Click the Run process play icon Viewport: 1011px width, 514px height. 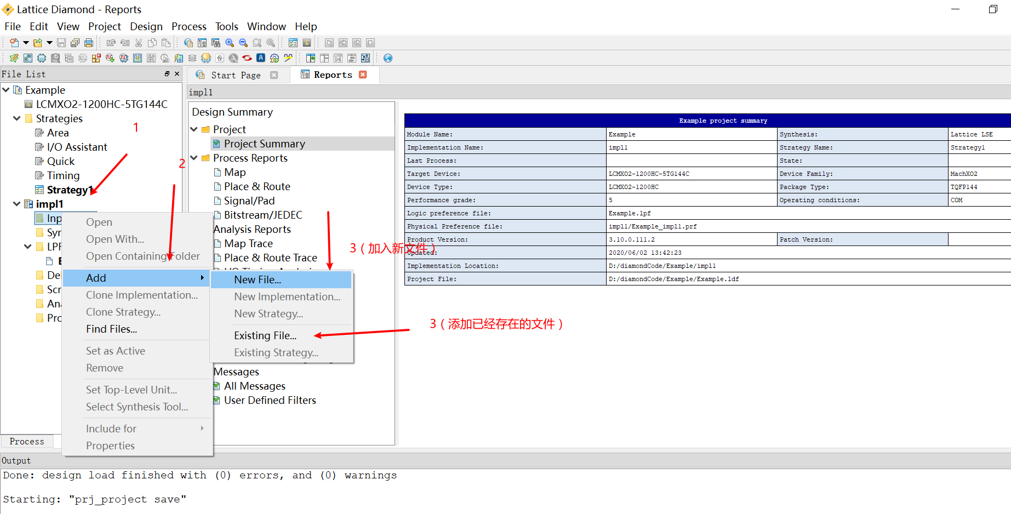coord(329,43)
